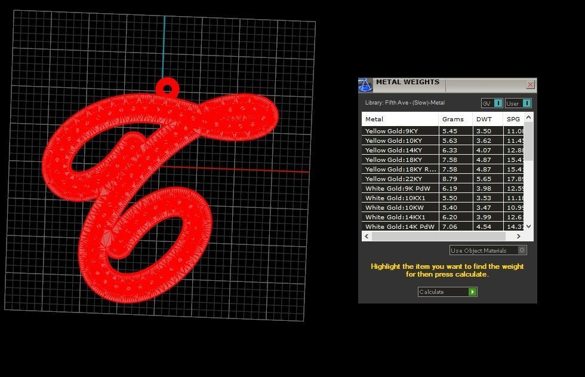Click the green play arrow on Calculate
The height and width of the screenshot is (377, 585).
[x=472, y=292]
